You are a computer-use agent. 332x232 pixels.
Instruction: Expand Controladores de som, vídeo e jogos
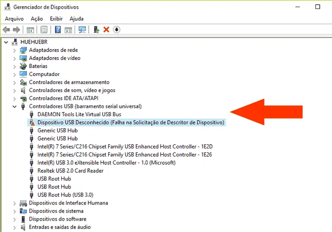tap(14, 91)
